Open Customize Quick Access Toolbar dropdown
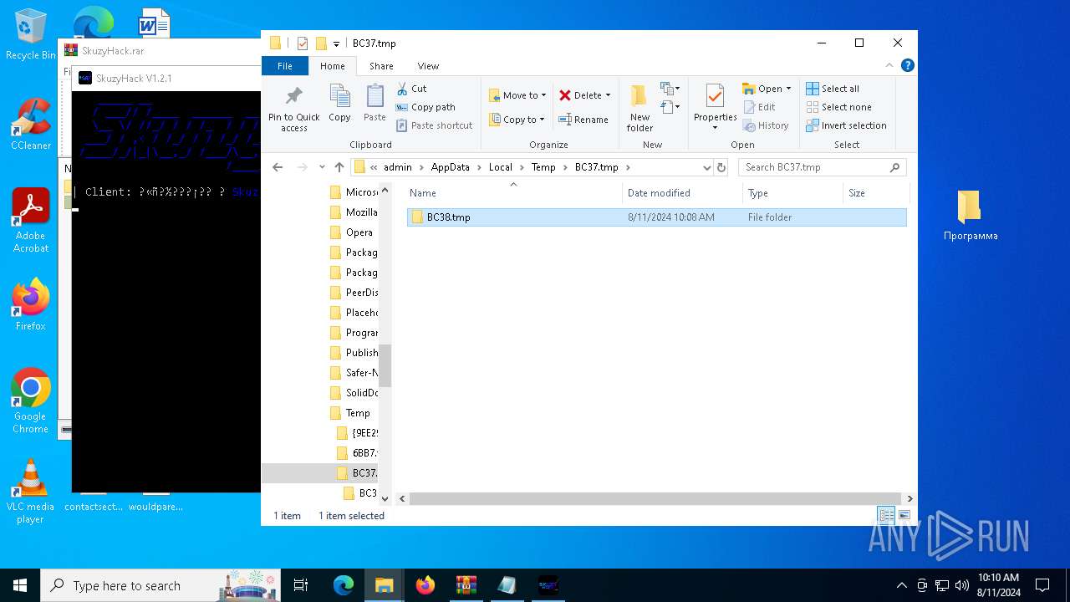The width and height of the screenshot is (1070, 602). (336, 43)
